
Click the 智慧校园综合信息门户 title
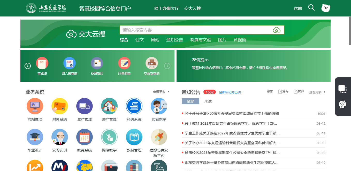coord(105,8)
